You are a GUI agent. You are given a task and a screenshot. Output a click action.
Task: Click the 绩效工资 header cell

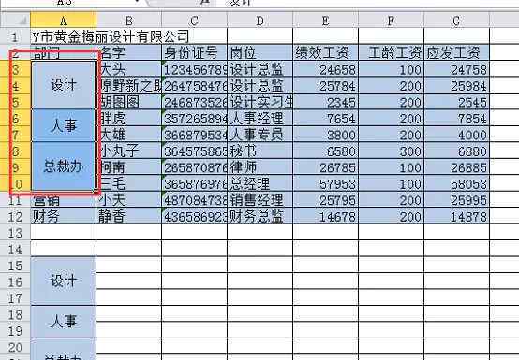pos(325,53)
